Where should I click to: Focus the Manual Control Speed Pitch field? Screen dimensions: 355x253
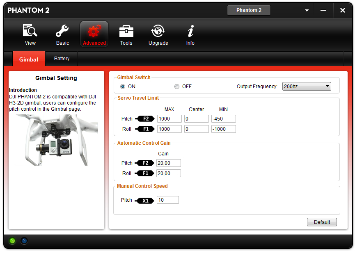pos(168,200)
